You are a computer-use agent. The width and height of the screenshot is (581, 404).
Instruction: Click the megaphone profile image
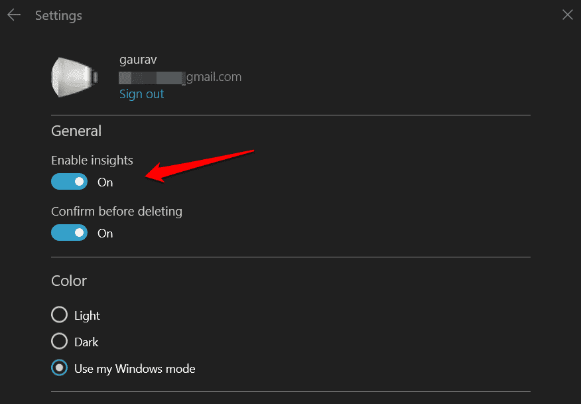tap(74, 76)
